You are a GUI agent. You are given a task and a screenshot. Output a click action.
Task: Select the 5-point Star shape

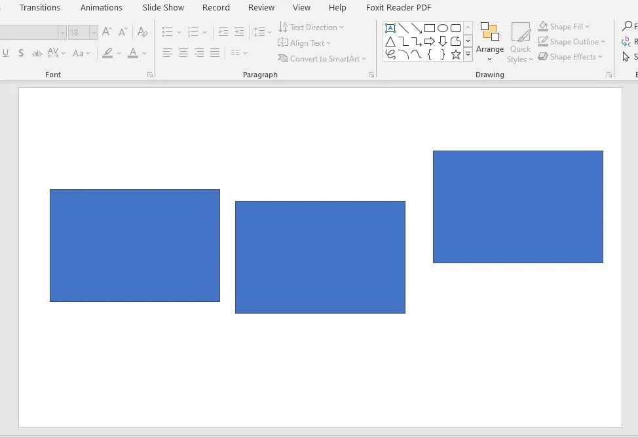[456, 54]
